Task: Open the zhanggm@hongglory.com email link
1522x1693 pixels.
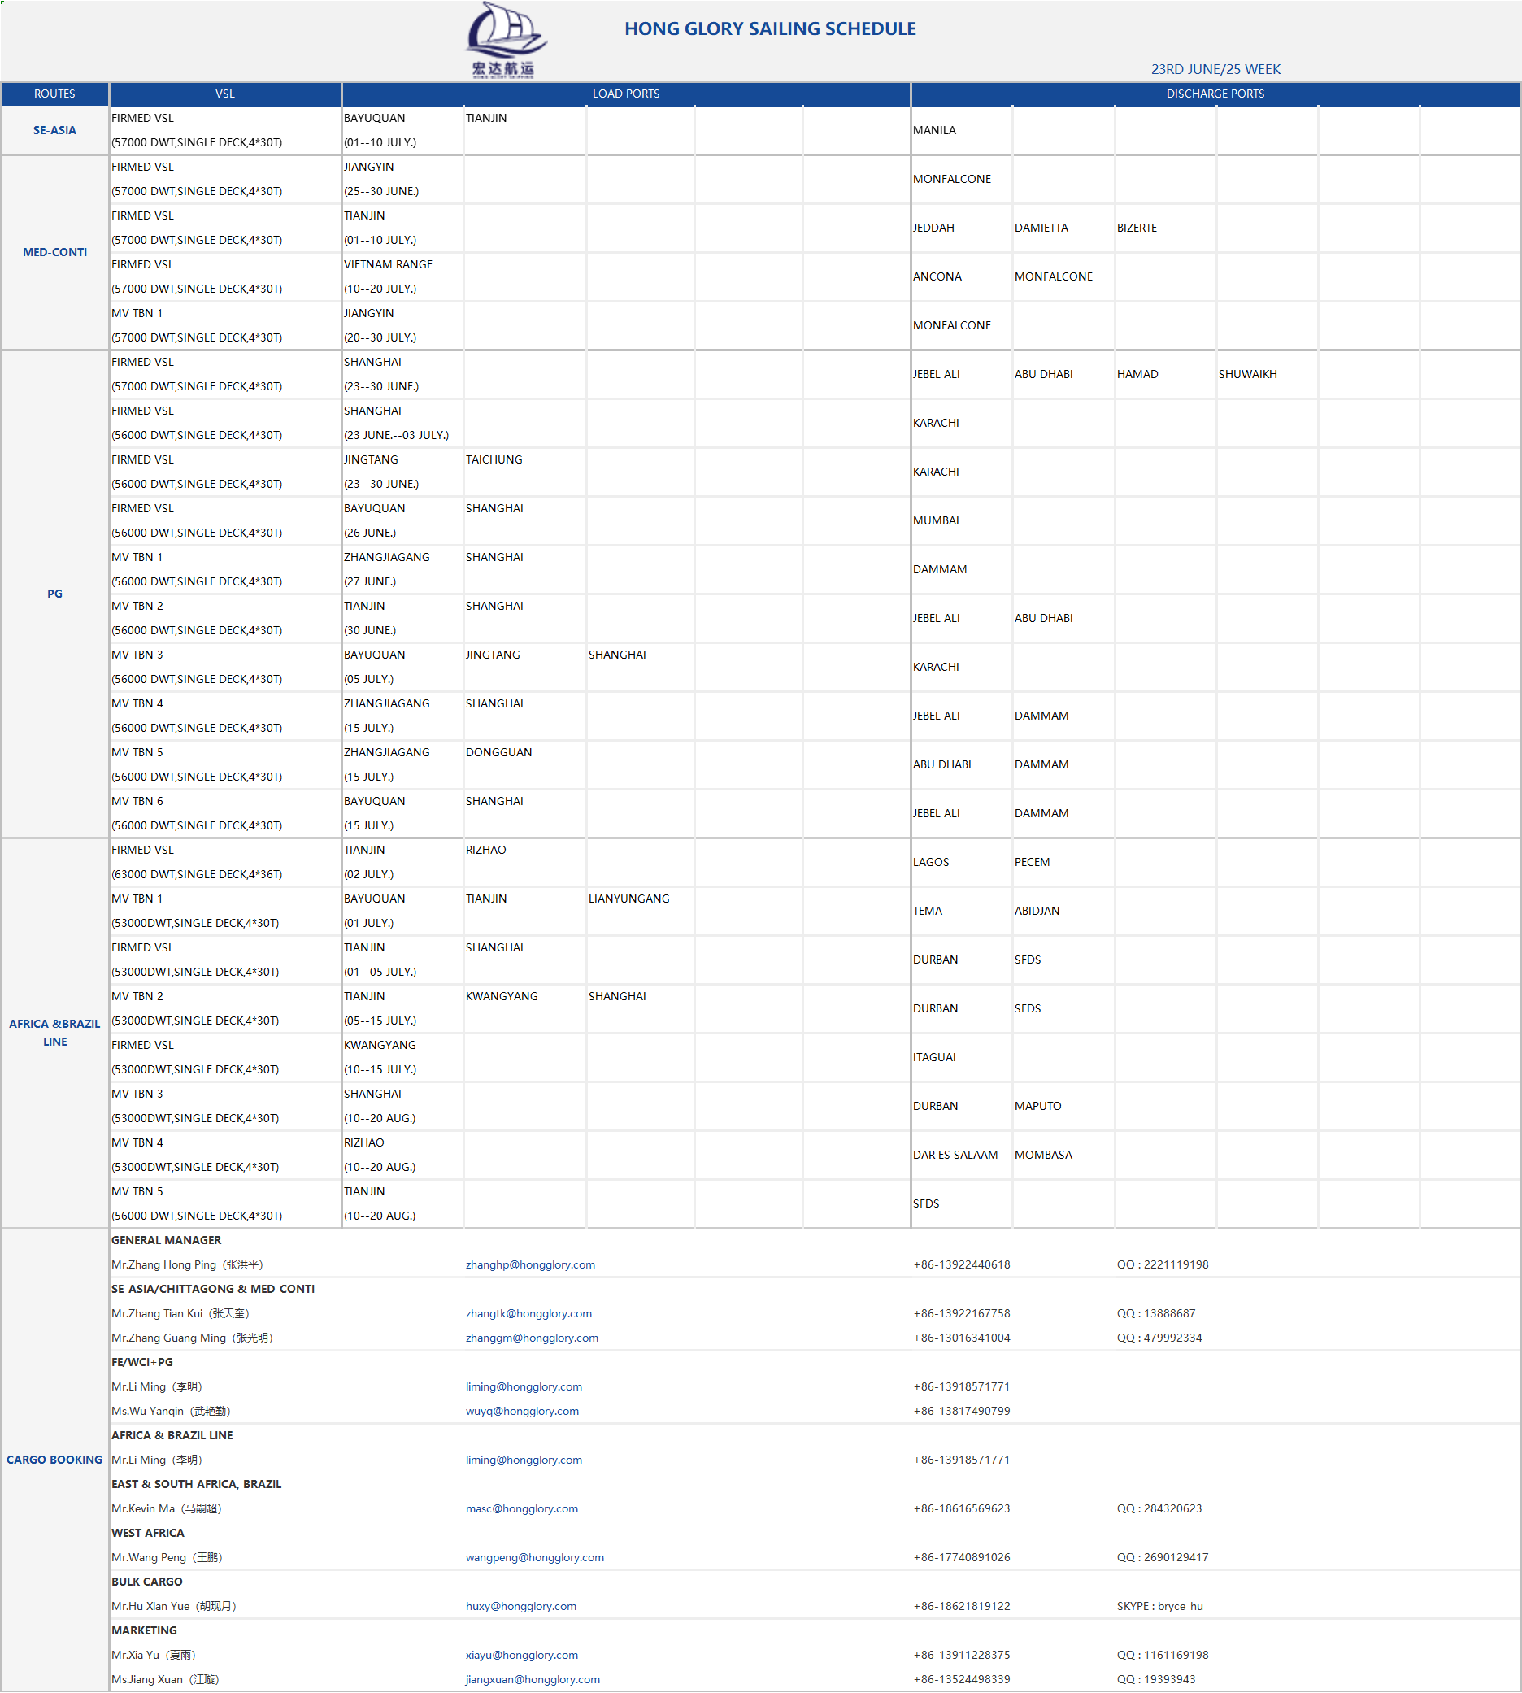Action: [x=532, y=1338]
